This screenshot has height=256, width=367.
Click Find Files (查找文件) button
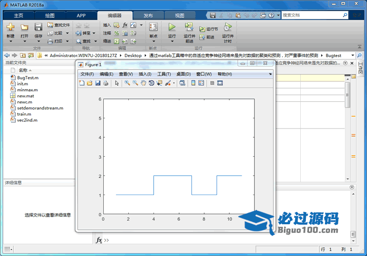59,25
